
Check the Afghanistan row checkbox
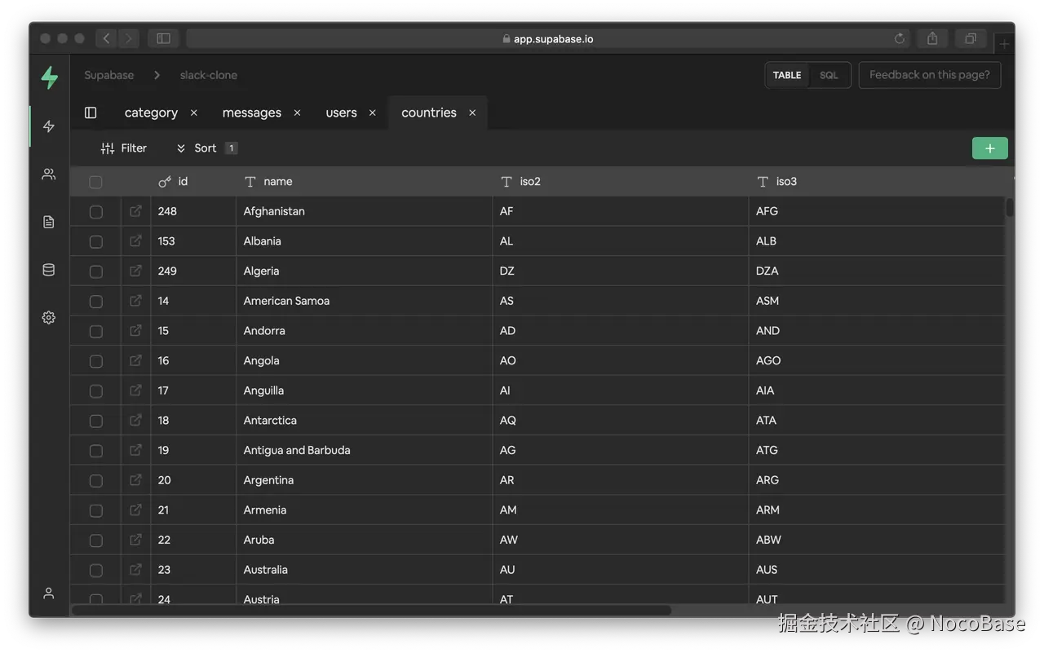pyautogui.click(x=95, y=212)
